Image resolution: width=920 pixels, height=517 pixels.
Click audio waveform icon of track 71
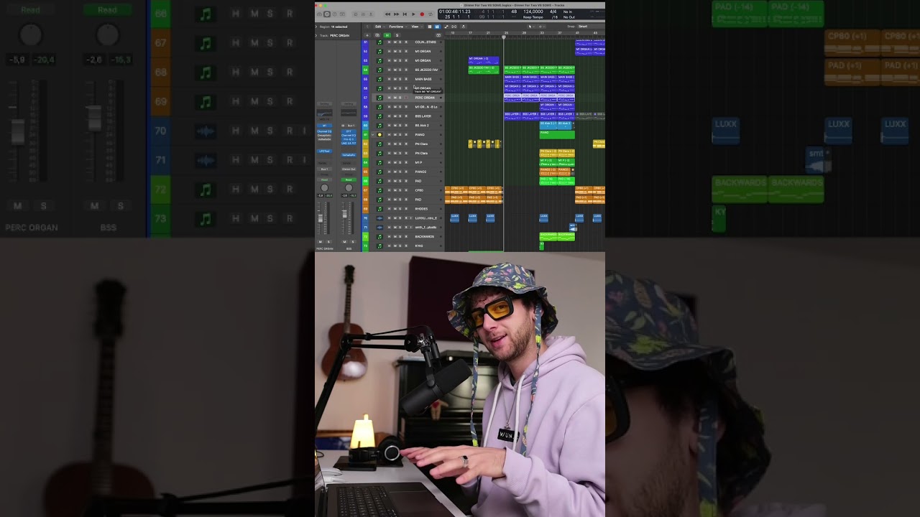coord(379,227)
